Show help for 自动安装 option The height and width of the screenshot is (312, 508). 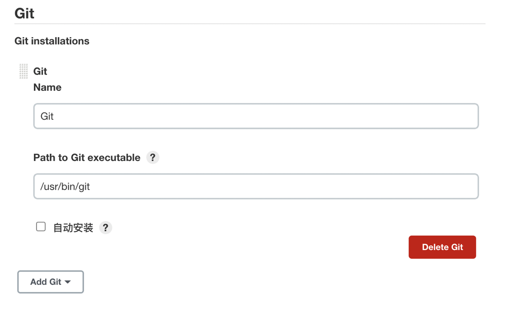[105, 227]
